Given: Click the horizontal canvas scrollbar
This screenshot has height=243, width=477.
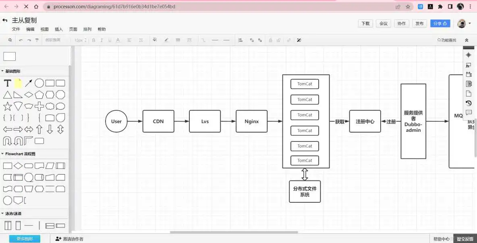Looking at the screenshot, I should click(x=234, y=232).
